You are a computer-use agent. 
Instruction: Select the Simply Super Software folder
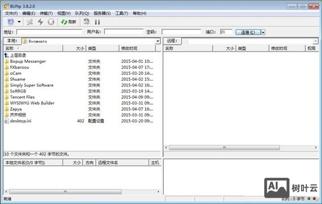[32, 85]
